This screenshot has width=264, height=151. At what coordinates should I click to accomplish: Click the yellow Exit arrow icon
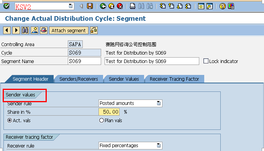[111, 6]
